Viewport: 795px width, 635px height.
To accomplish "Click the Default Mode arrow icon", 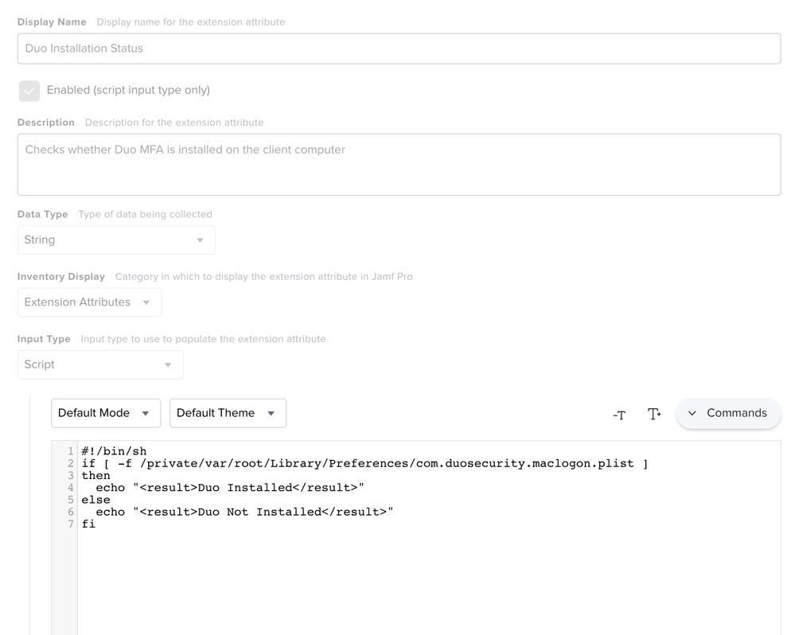I will click(146, 414).
